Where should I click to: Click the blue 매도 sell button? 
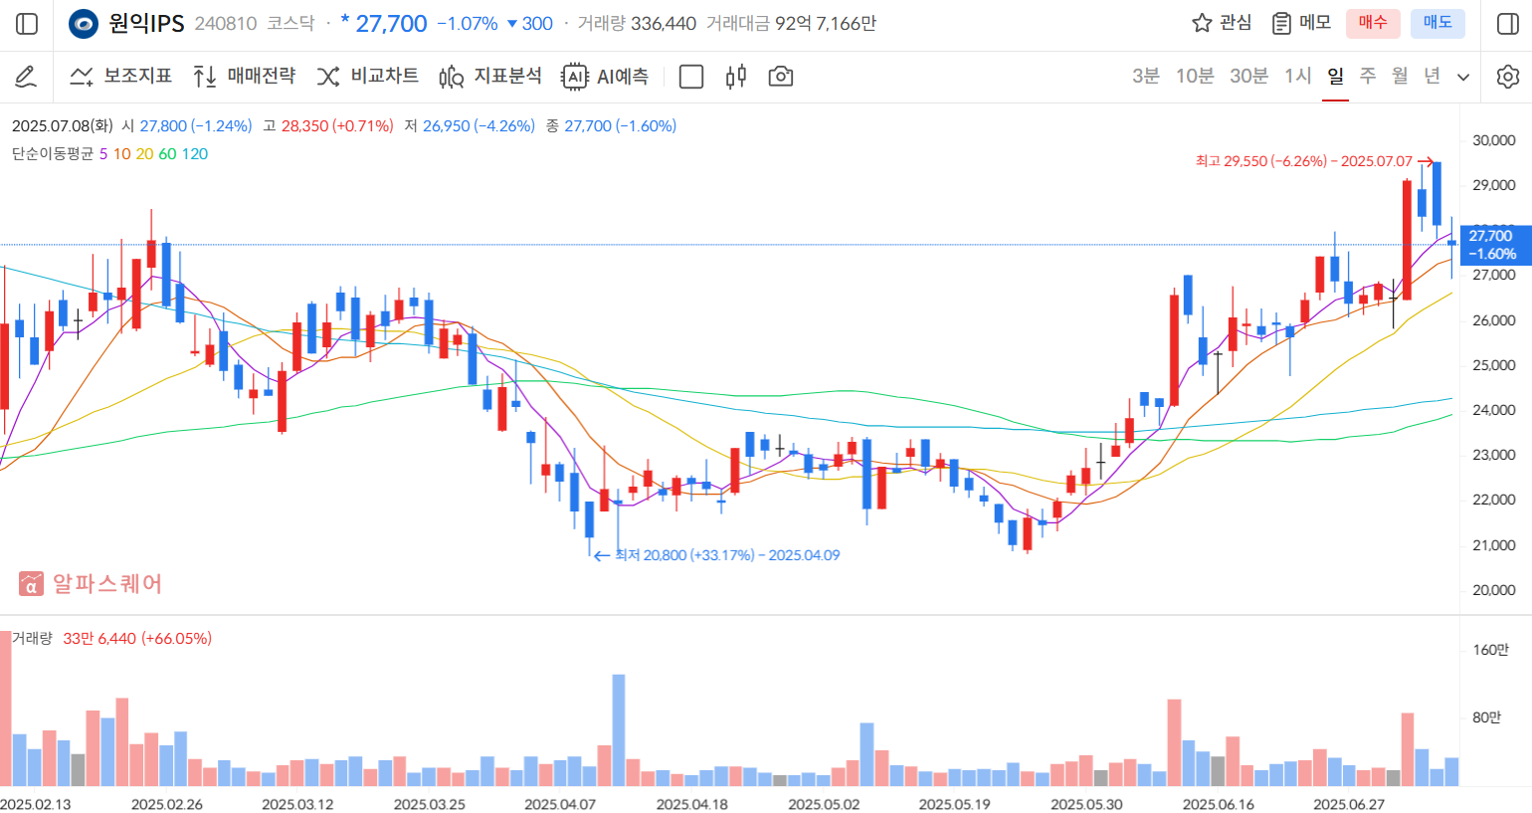(x=1437, y=23)
